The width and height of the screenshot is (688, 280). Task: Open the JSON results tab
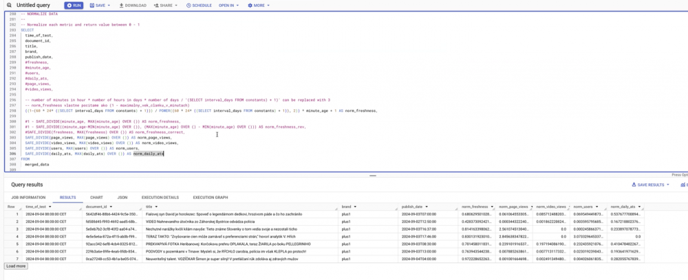tap(122, 197)
